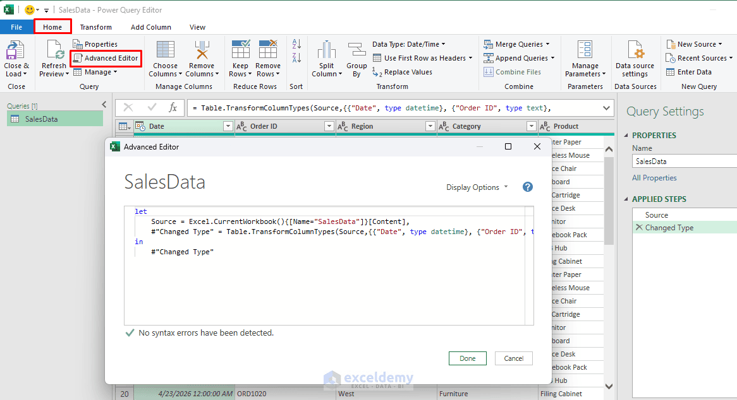Maximize the Advanced Editor dialog
The height and width of the screenshot is (400, 737).
pyautogui.click(x=508, y=146)
